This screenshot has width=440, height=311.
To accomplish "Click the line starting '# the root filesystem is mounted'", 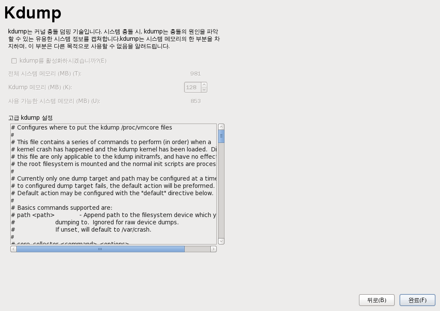I will tap(114, 164).
